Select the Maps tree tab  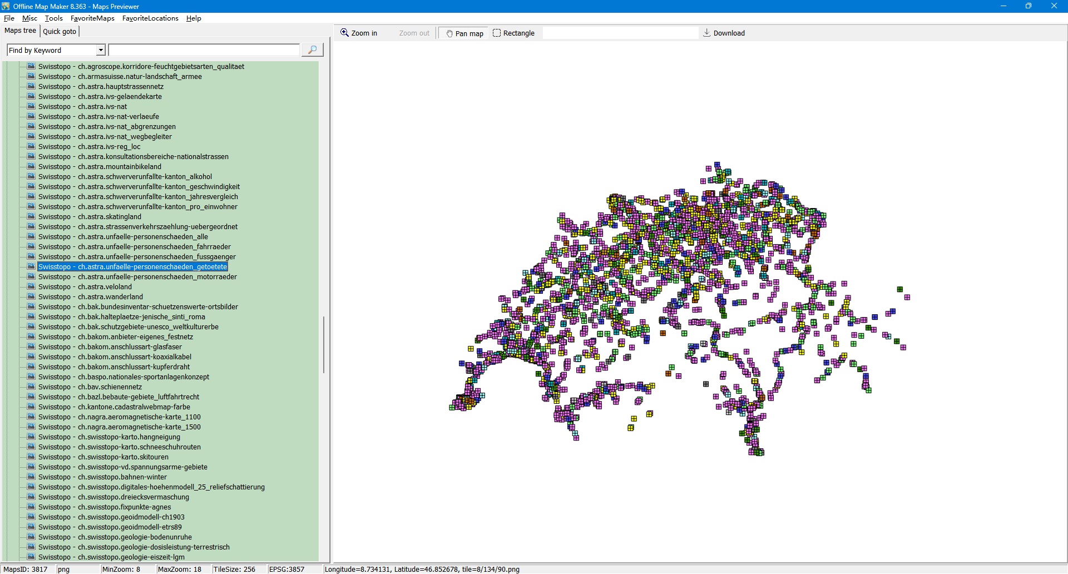coord(21,31)
